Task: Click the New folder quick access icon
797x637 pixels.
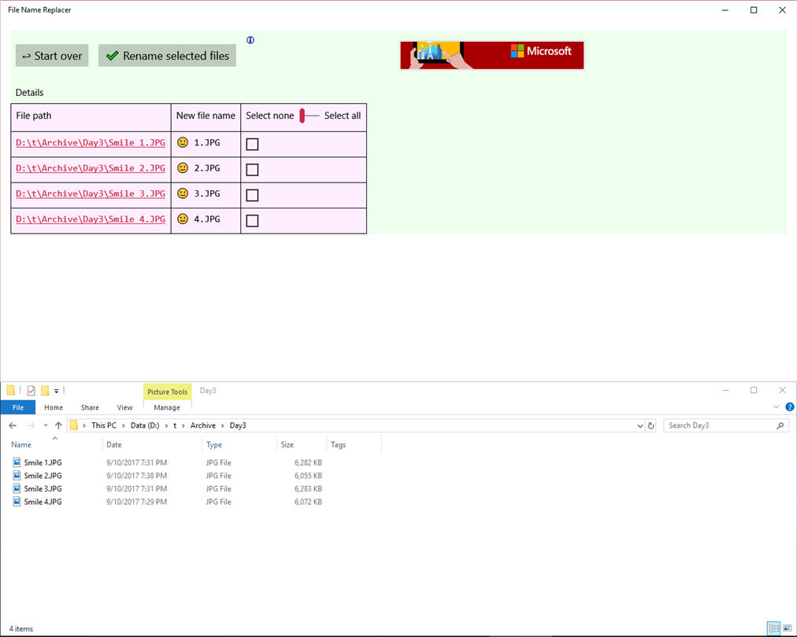Action: pos(45,390)
